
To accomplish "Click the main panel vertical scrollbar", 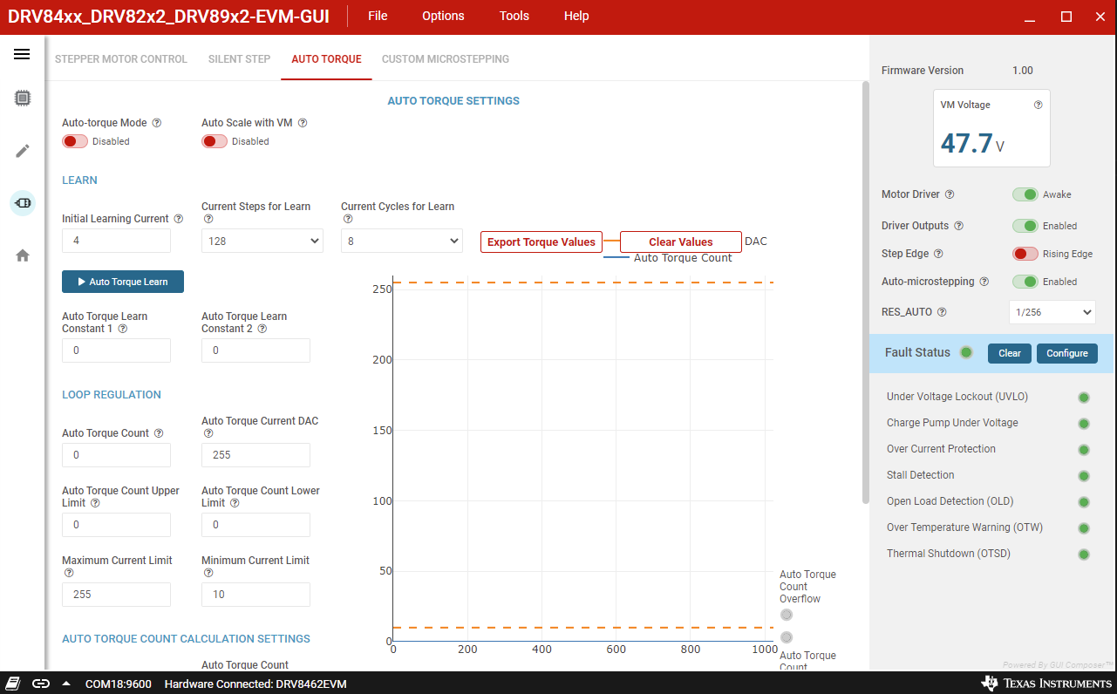I will coord(865,292).
